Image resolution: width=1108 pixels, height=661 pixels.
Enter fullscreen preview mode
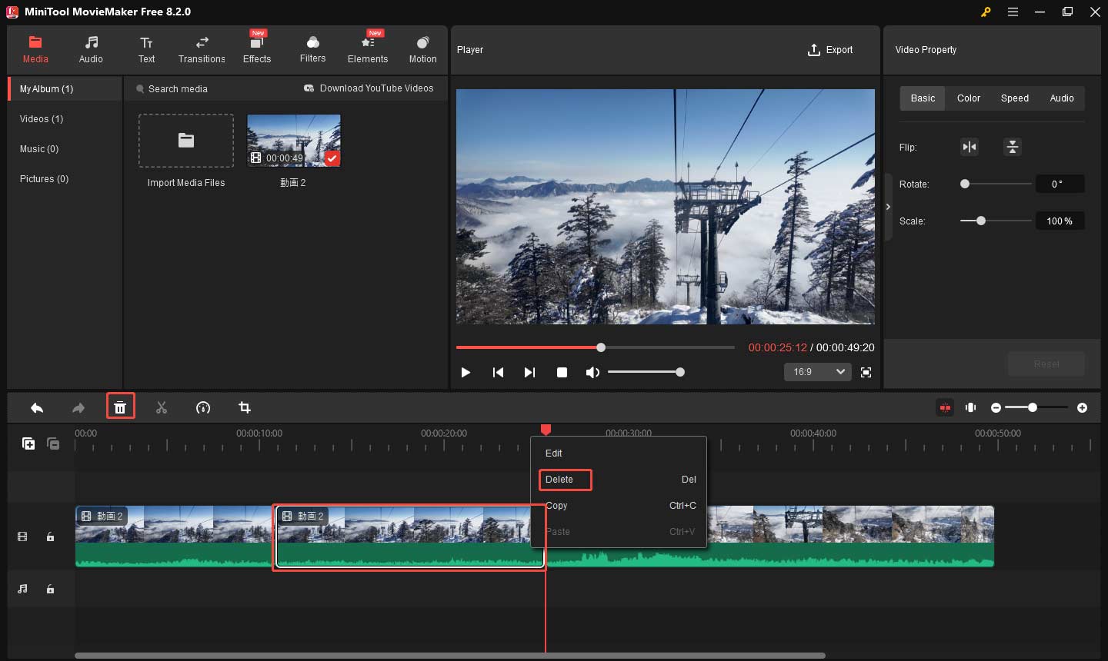(866, 372)
